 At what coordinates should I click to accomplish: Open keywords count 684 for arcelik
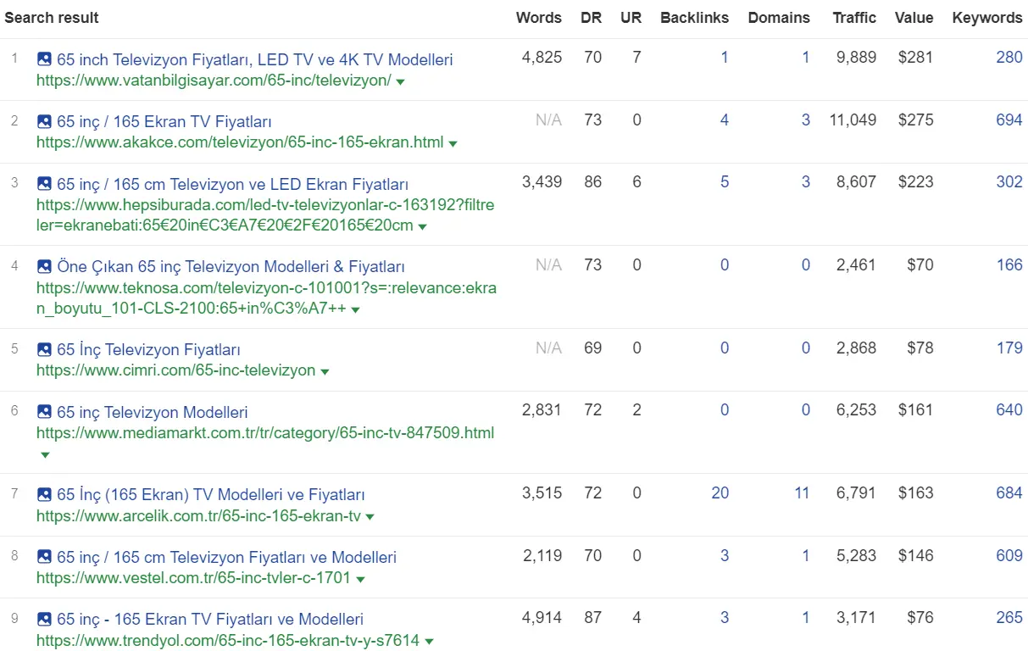(1009, 493)
